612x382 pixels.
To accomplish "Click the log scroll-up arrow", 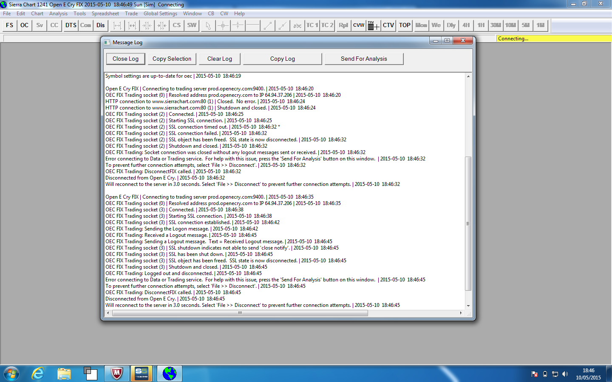I will [468, 76].
